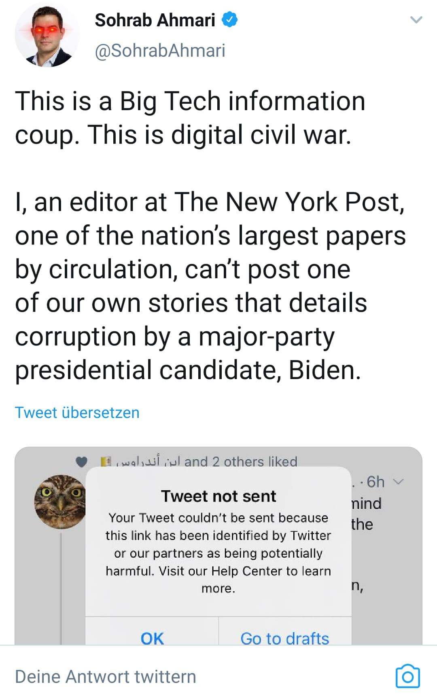This screenshot has height=695, width=437.
Task: Click the blue verified badge
Action: coord(229,20)
